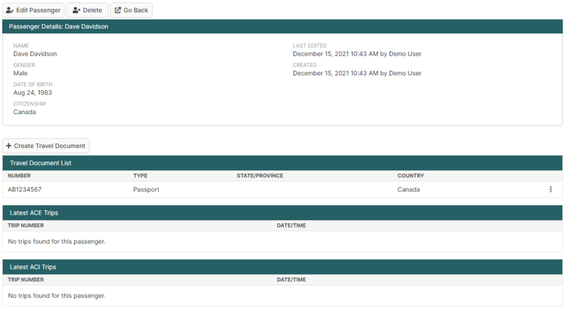Viewport: 569px width, 311px height.
Task: Open options menu for passport AB1234567
Action: point(551,189)
